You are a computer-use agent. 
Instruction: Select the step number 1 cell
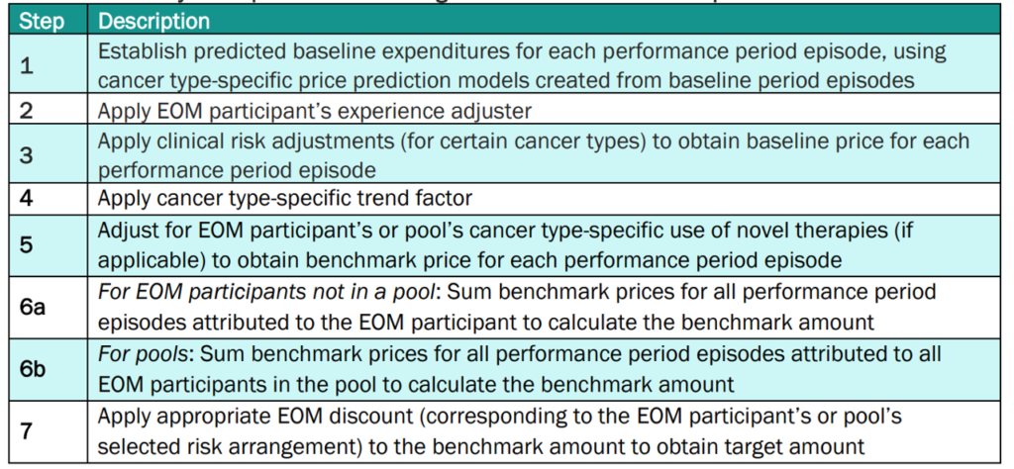[x=29, y=62]
